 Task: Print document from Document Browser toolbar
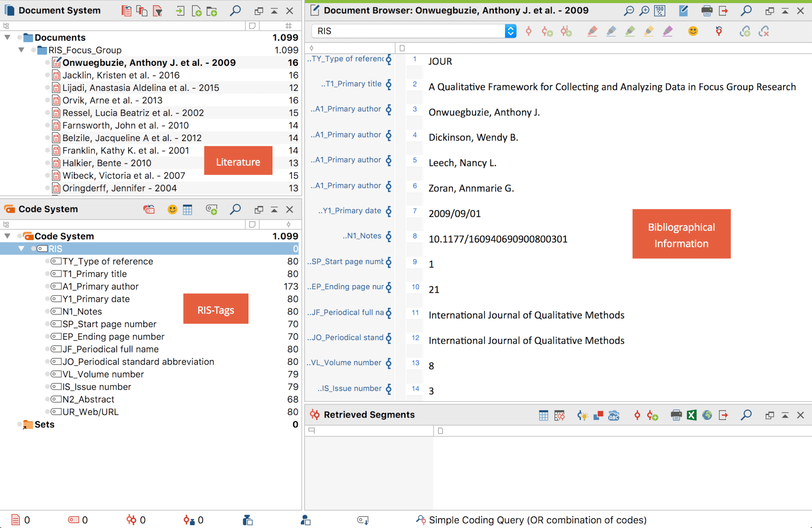[x=707, y=11]
